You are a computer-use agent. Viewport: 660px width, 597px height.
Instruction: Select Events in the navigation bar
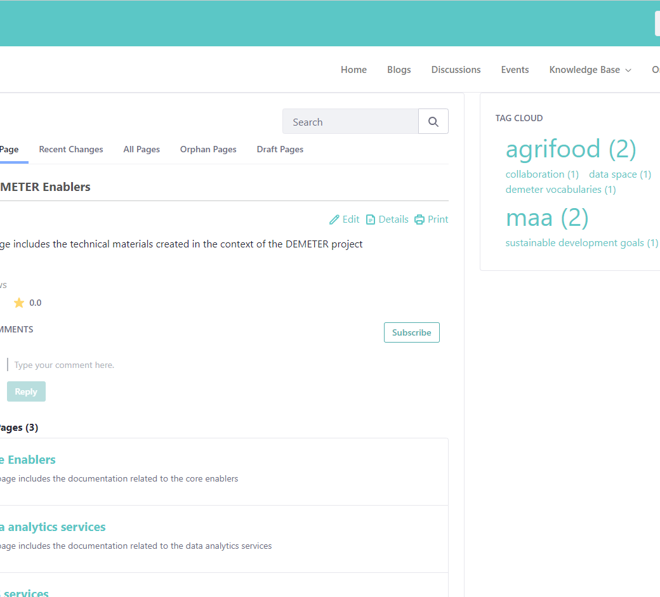515,70
